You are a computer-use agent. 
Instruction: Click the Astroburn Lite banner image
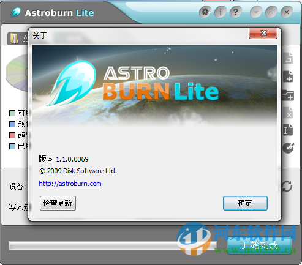(154, 86)
